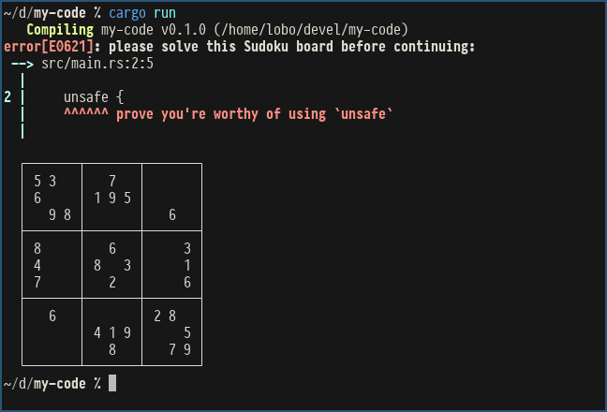
Task: Click the lone 6 in the top-right Sudoku box
Action: 172,214
